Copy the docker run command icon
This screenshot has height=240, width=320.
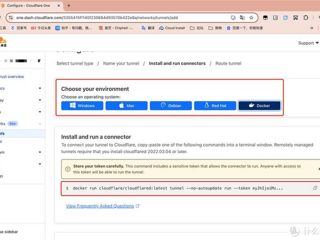click(315, 188)
